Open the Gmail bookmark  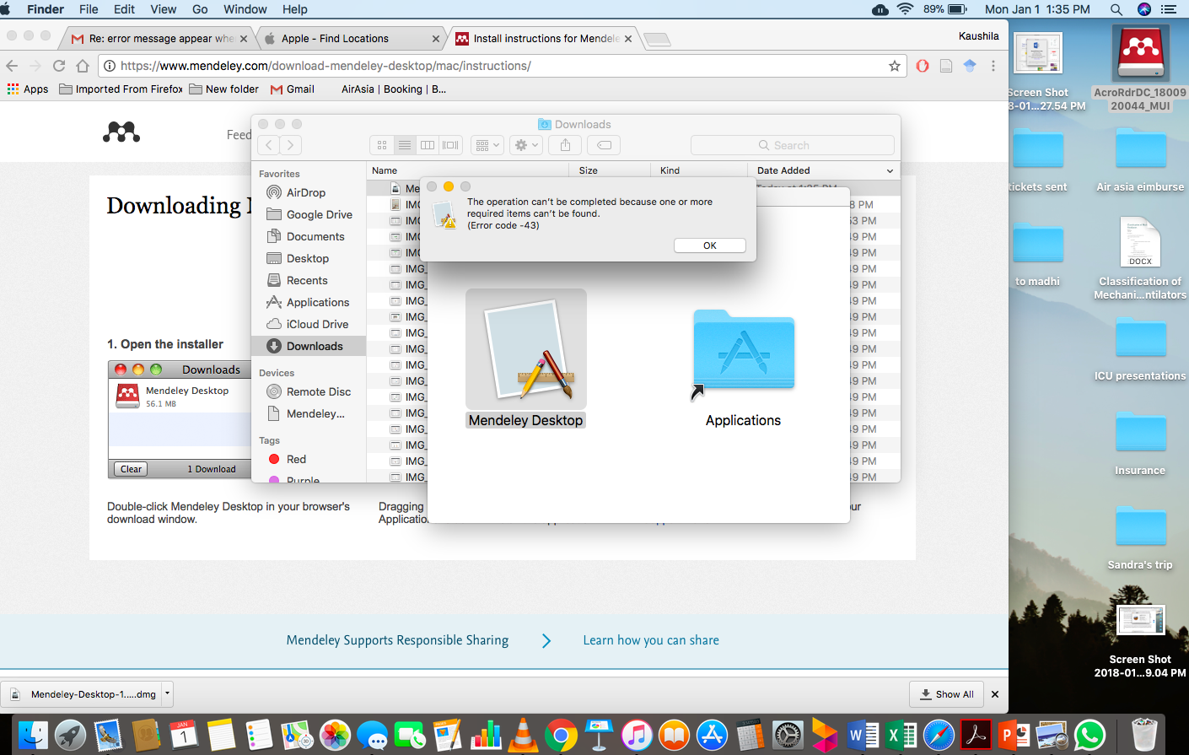(293, 89)
